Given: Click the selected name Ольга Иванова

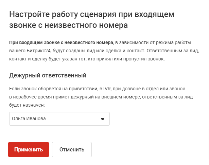Looking at the screenshot, I should (x=29, y=119).
